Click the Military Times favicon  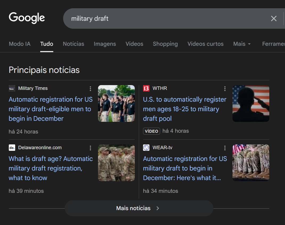click(x=12, y=88)
